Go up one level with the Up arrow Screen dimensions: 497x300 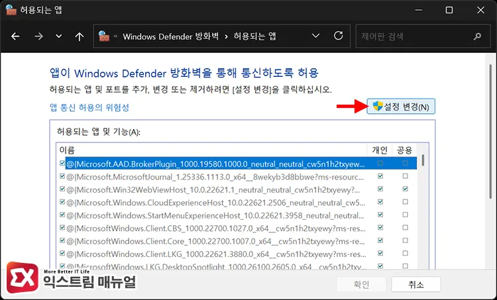80,36
